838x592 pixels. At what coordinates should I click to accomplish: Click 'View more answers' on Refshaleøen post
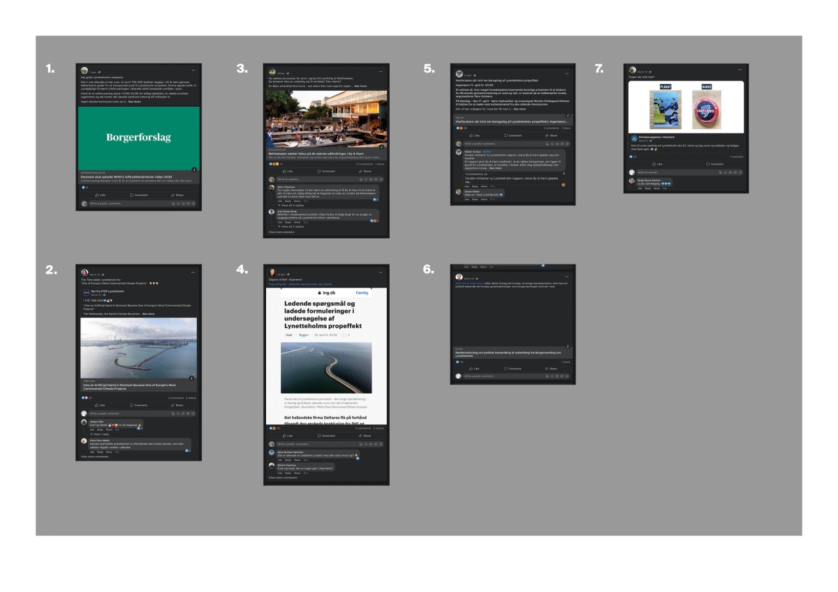(283, 232)
